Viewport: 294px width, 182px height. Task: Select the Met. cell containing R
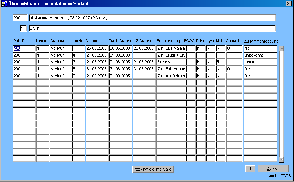click(220, 62)
